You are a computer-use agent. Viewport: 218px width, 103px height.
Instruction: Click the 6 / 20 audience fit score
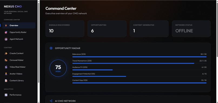tap(204, 67)
